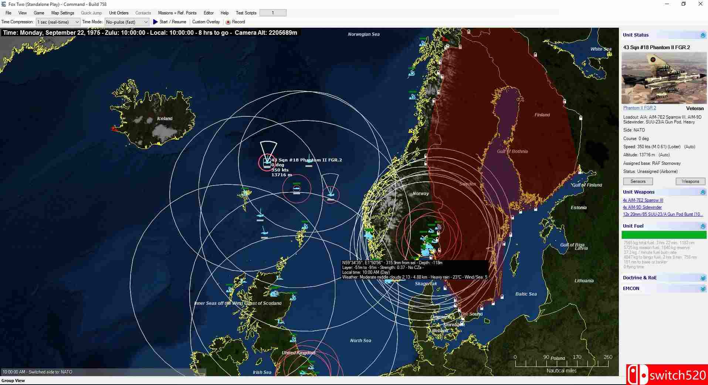Open the Time Compression dropdown
The image size is (708, 385).
click(76, 22)
